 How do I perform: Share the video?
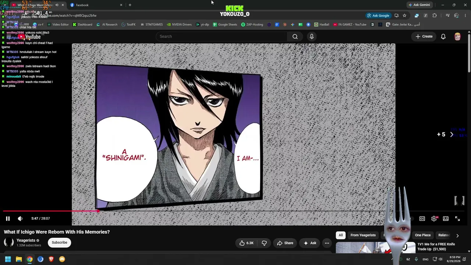[285, 243]
